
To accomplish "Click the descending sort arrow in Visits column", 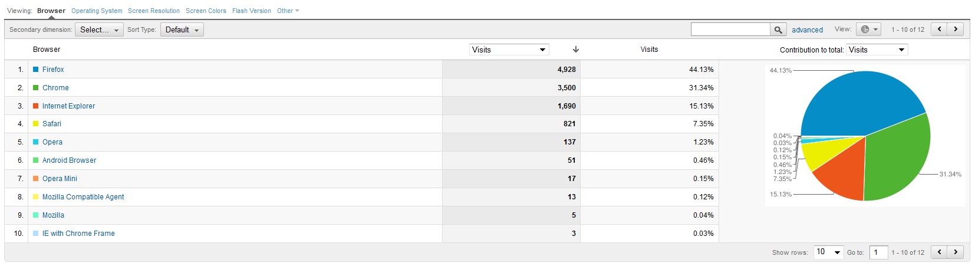I will click(576, 50).
